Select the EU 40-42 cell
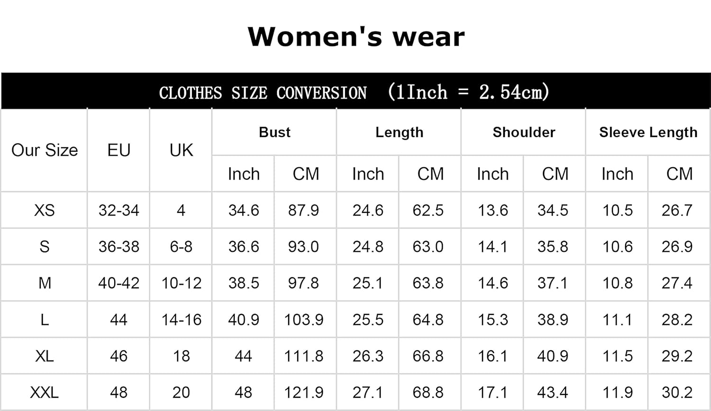The width and height of the screenshot is (711, 411). [118, 283]
